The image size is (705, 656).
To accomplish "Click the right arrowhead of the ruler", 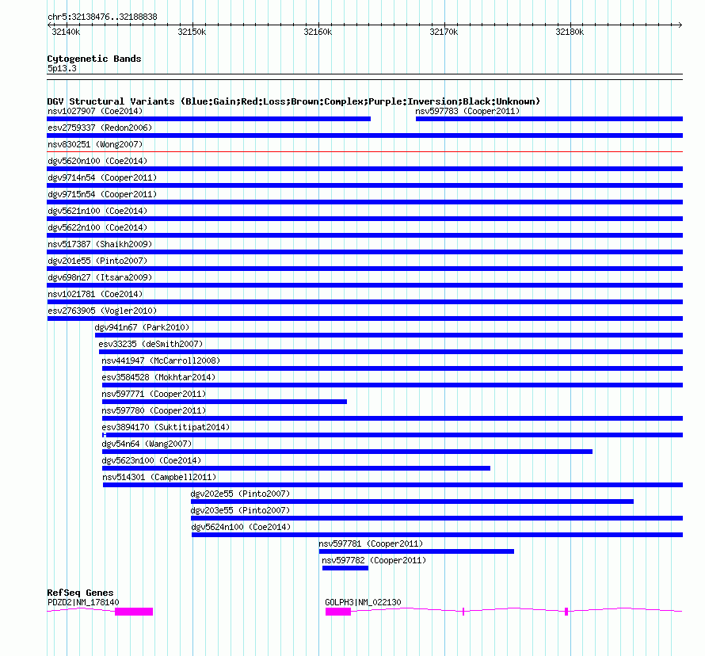I will tap(680, 25).
